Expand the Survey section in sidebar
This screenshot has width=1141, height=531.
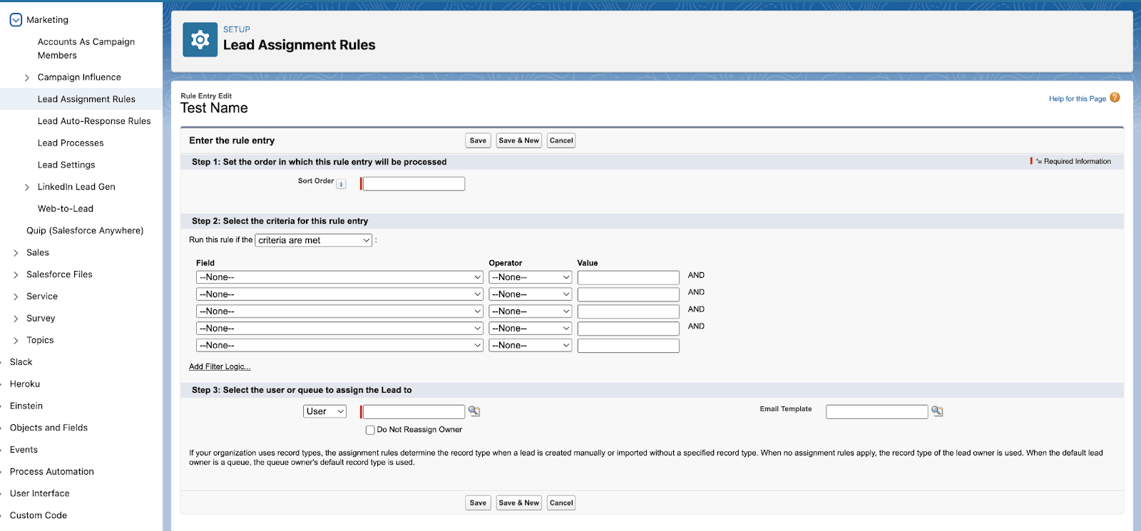16,319
